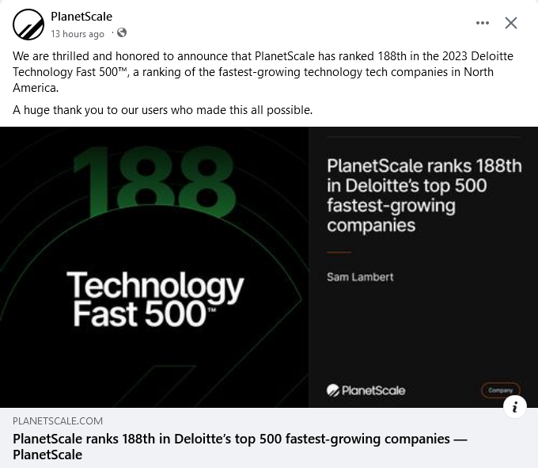The height and width of the screenshot is (468, 538).
Task: Click the "A huge thank you" line
Action: 163,110
